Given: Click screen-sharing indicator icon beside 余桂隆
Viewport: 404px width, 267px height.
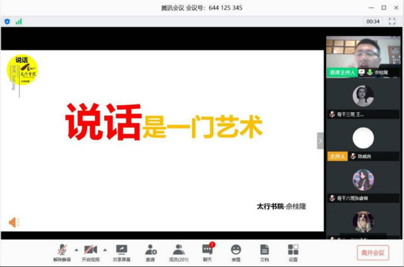Looking at the screenshot, I should (x=362, y=72).
